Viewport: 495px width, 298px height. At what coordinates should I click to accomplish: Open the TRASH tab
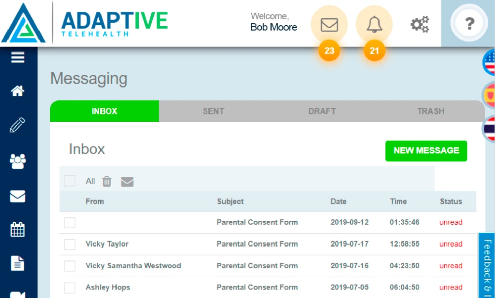click(430, 111)
